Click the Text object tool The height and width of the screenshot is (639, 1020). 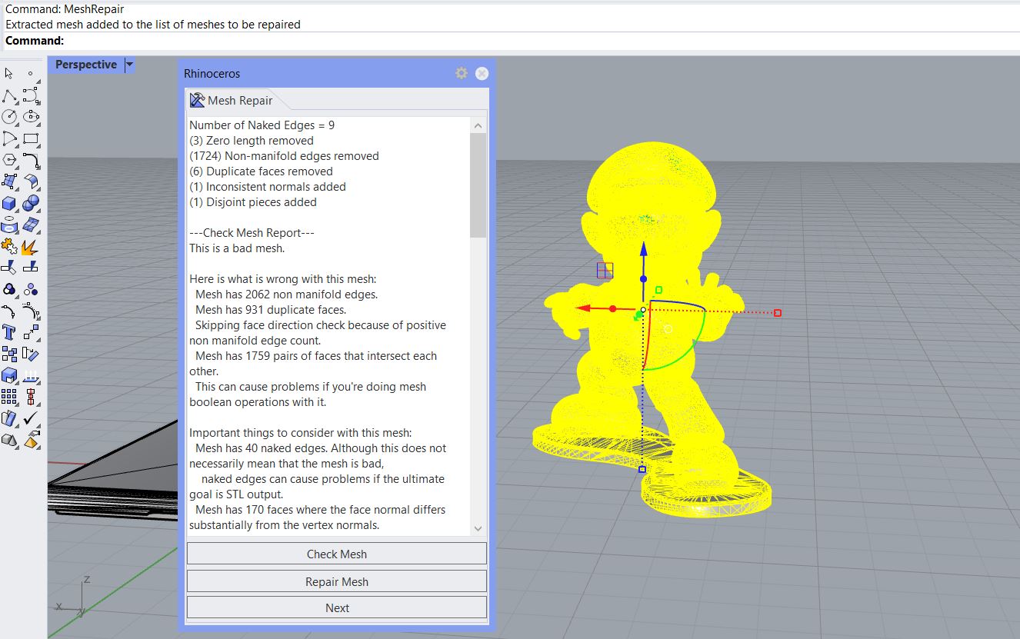tap(9, 332)
